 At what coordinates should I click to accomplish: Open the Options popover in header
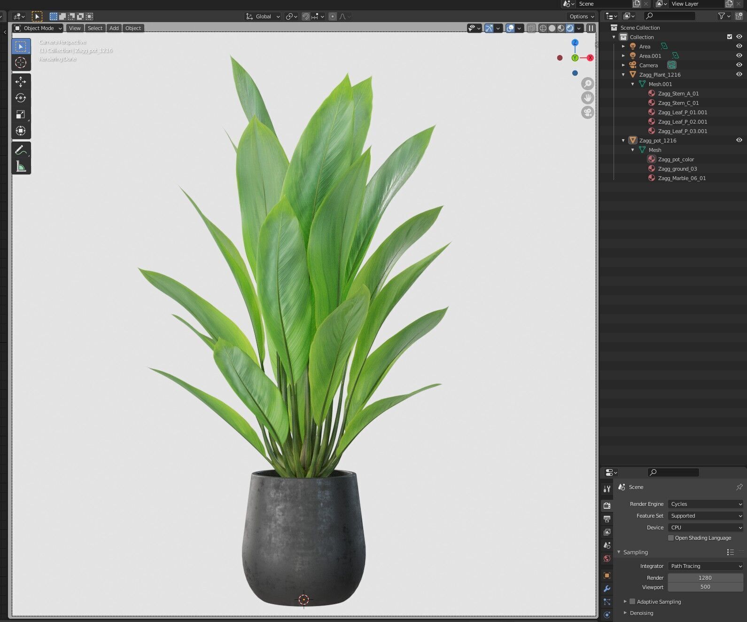click(582, 16)
